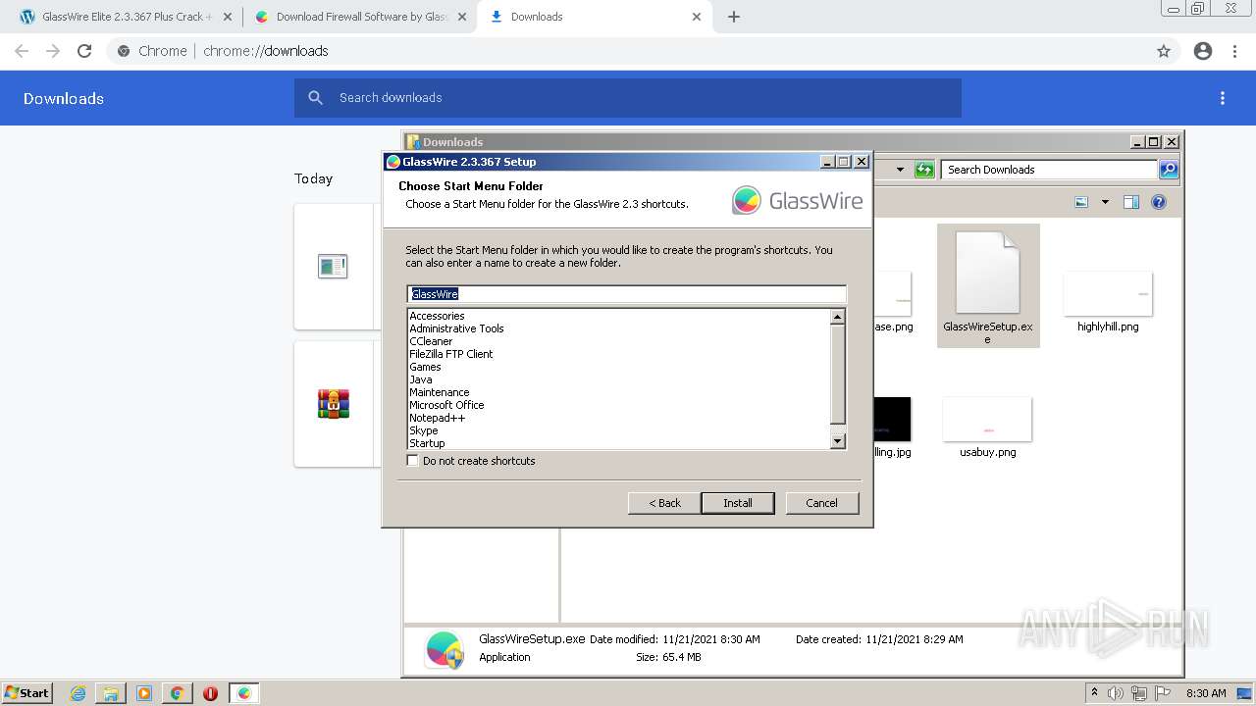Image resolution: width=1256 pixels, height=706 pixels.
Task: Close the GlassWire Elite Plus Crack tab
Action: point(227,17)
